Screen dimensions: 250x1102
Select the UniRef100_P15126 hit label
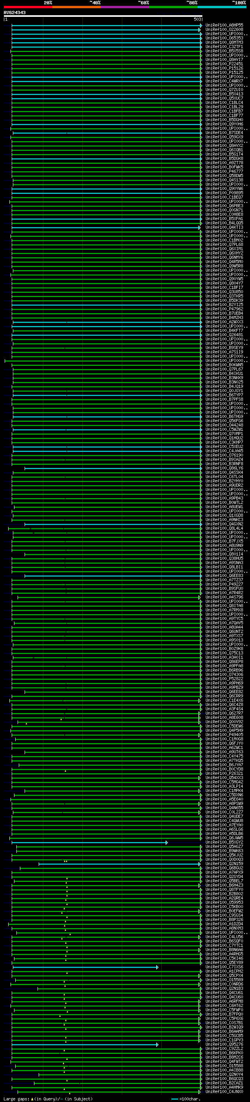(224, 68)
